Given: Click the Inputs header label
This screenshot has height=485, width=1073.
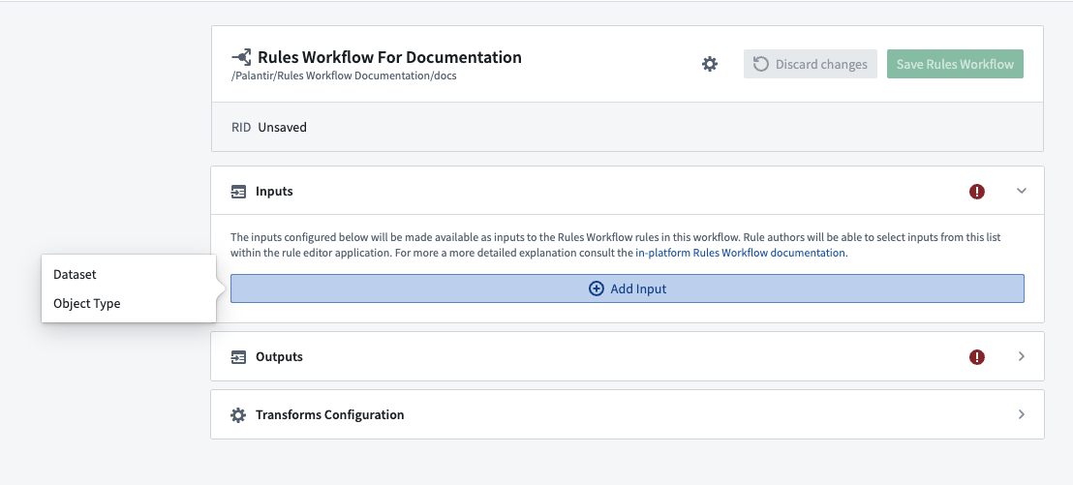Looking at the screenshot, I should click(274, 192).
